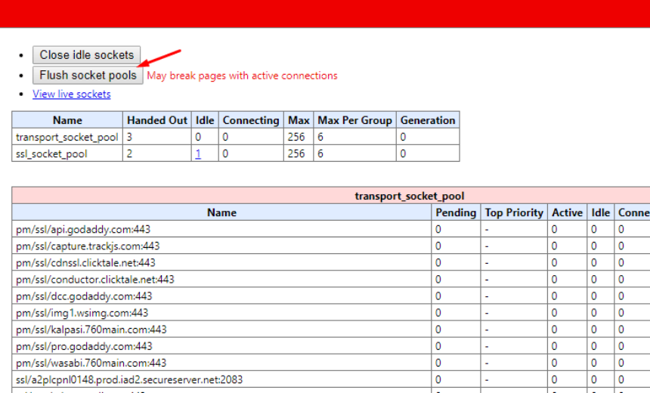Click the Generation column header

pos(428,120)
